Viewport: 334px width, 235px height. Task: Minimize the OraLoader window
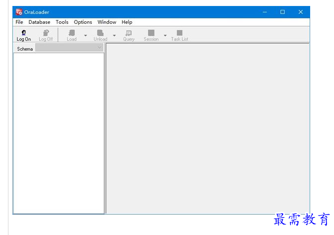[265, 12]
